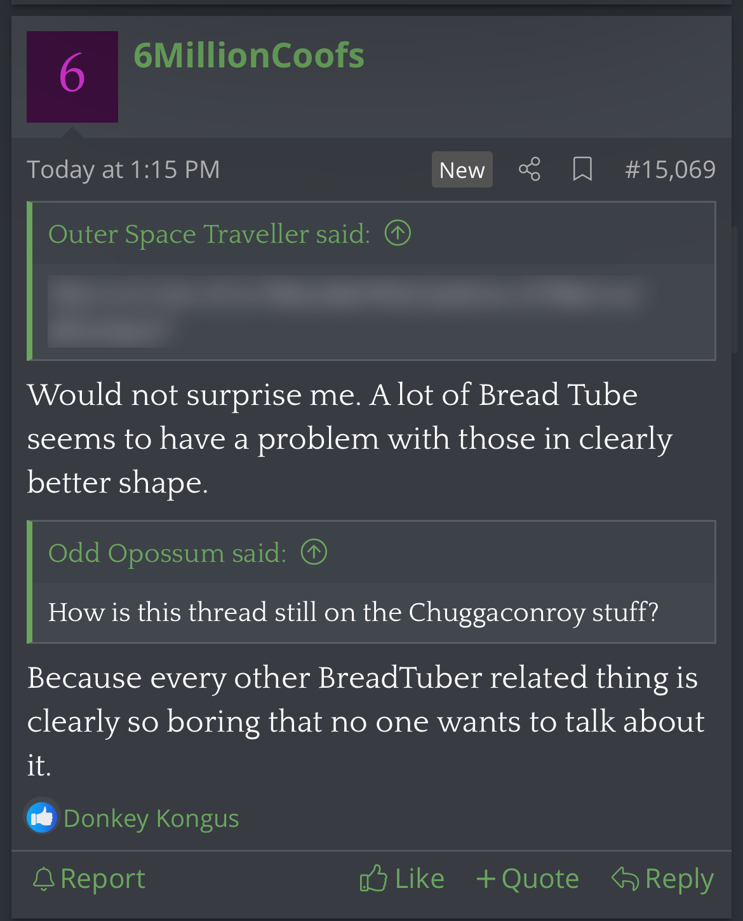The height and width of the screenshot is (921, 743).
Task: Open 6MillionCoofs avatar thumbnail
Action: pos(72,77)
